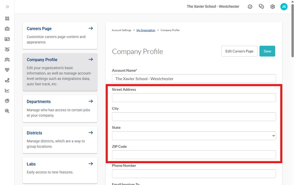Focus the Street Address input field

click(194, 98)
